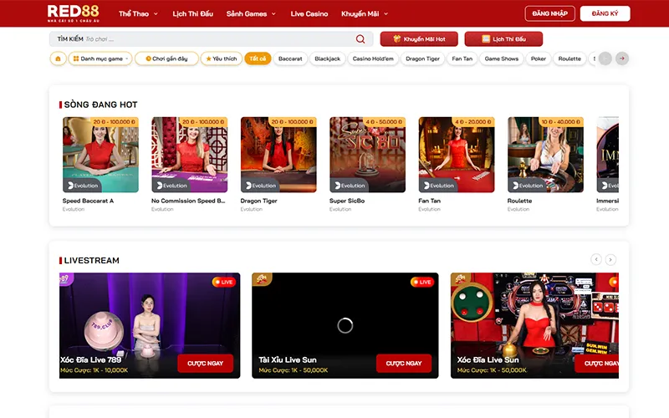Click the Speed Baccarat A title text
Viewport: 669px width, 418px height.
point(88,201)
